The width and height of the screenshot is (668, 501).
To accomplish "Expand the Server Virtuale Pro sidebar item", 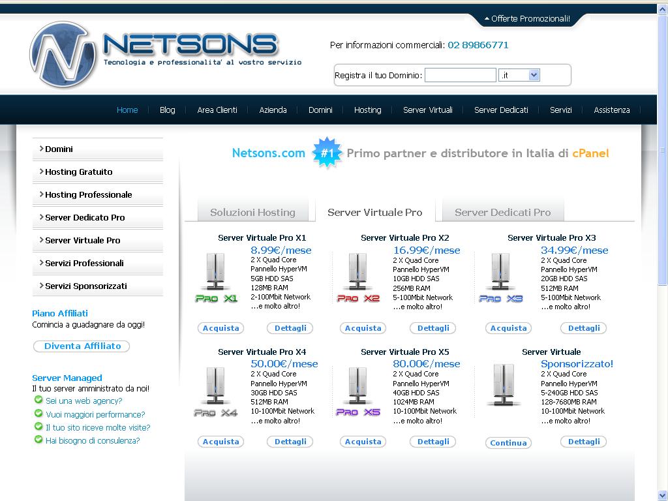I will pyautogui.click(x=98, y=240).
